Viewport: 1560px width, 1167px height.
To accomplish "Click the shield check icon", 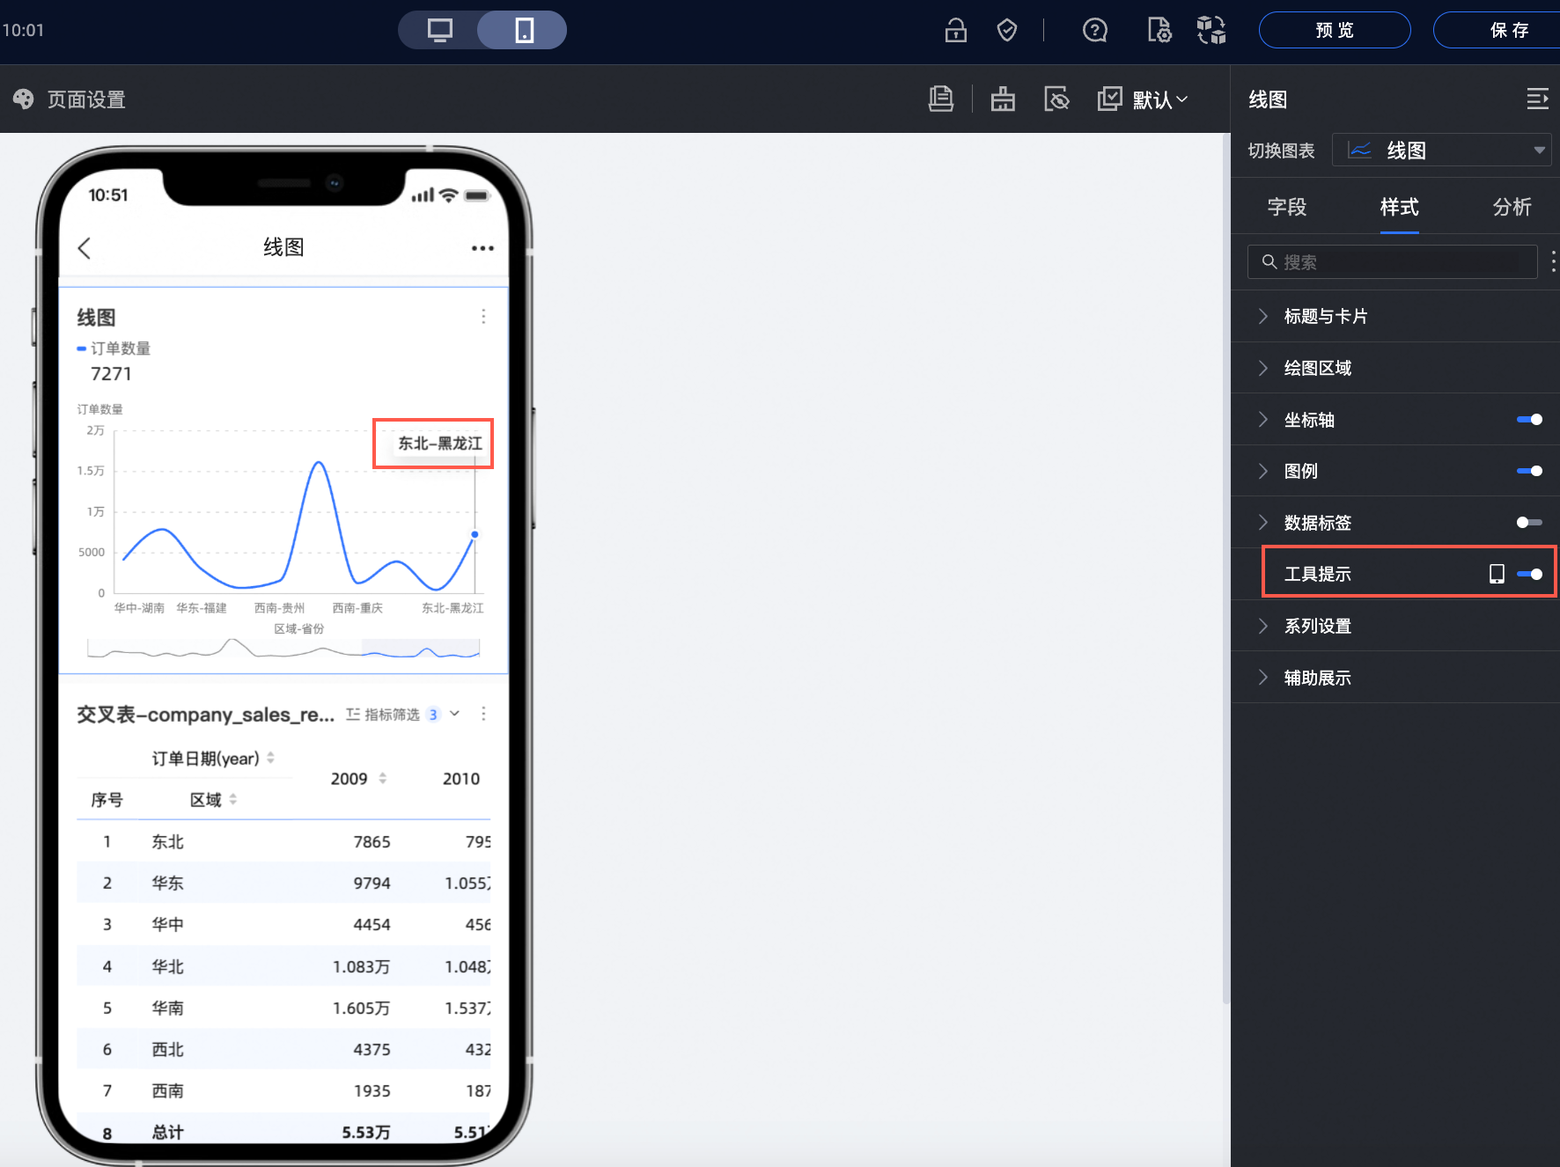I will (x=1007, y=30).
